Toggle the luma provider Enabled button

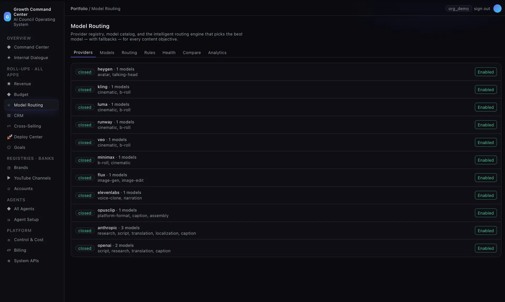(486, 107)
